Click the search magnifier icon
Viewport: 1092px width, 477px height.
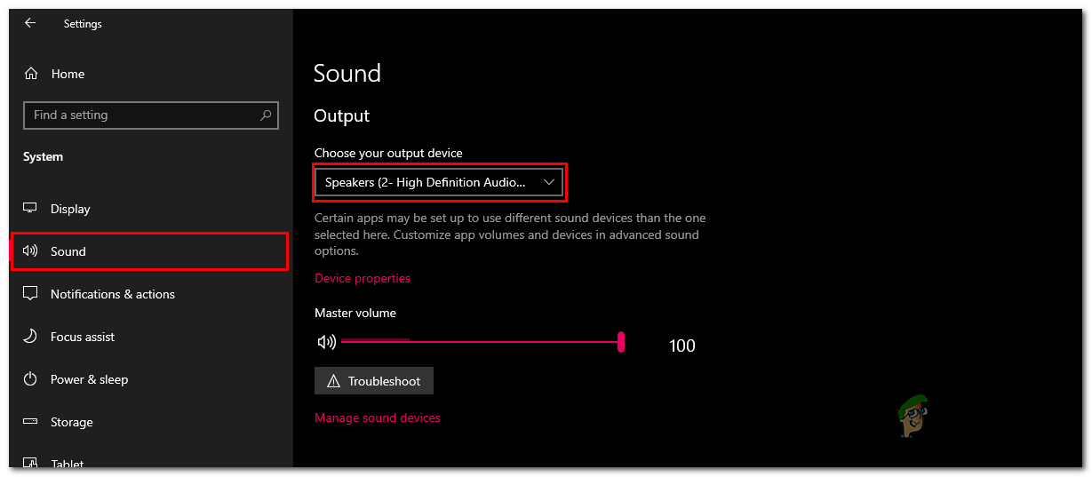tap(265, 115)
